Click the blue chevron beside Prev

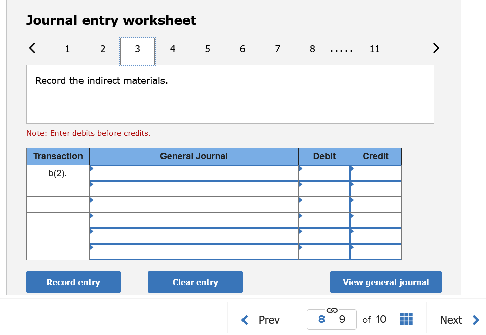[x=245, y=320]
